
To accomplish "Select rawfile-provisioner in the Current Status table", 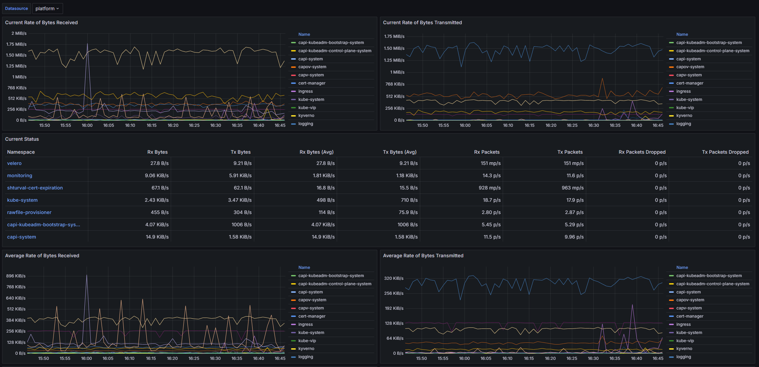I will (29, 212).
